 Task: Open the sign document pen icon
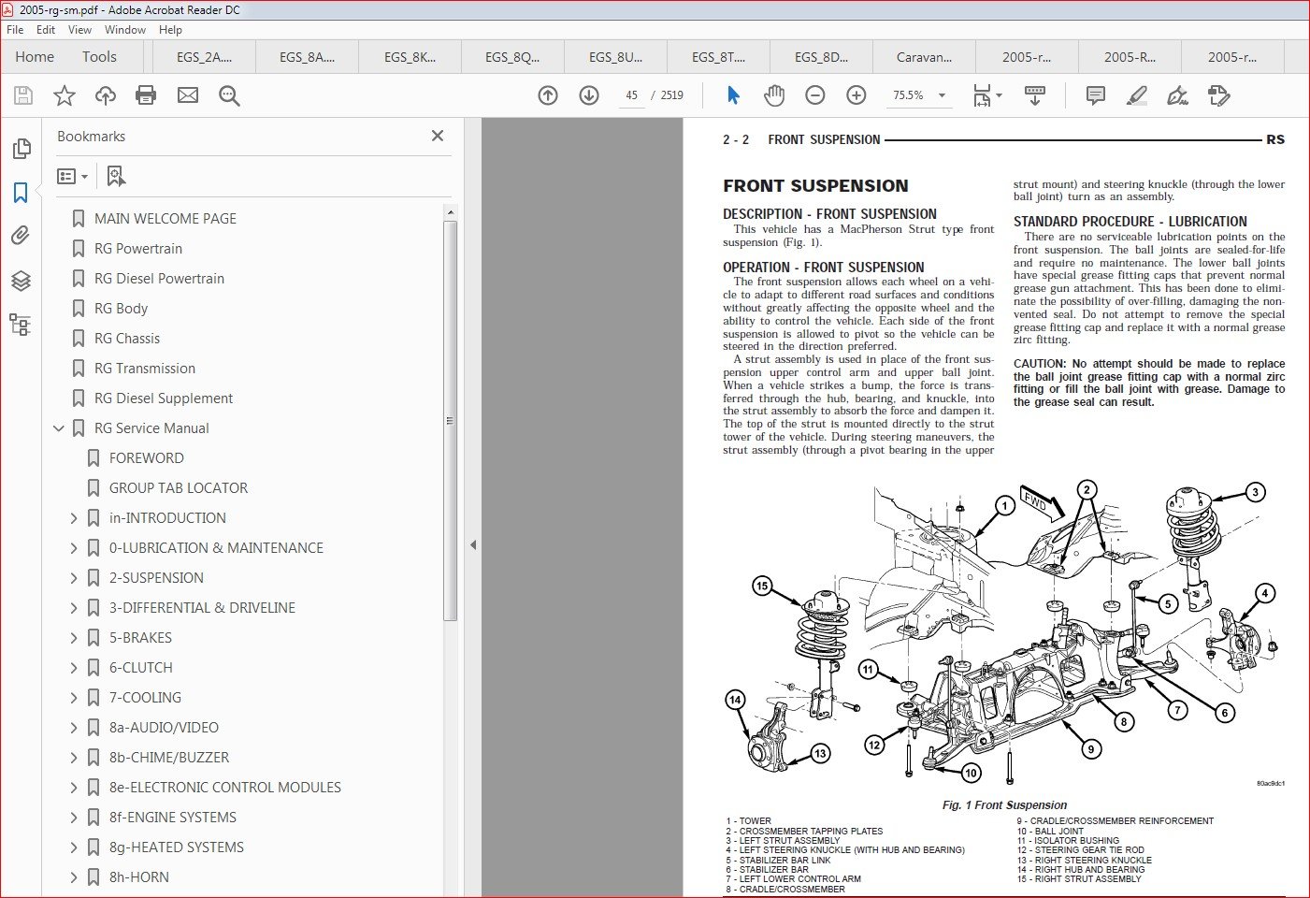1178,95
